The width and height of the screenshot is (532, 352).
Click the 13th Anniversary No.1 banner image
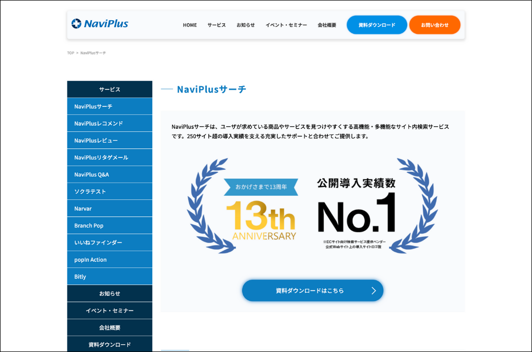click(x=312, y=206)
